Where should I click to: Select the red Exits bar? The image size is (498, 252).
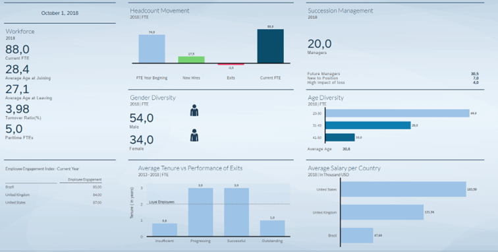231,64
